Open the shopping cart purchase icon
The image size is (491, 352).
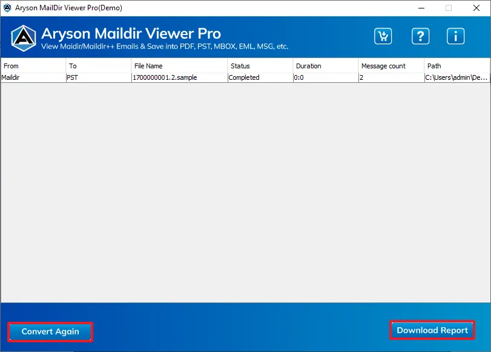(x=383, y=36)
